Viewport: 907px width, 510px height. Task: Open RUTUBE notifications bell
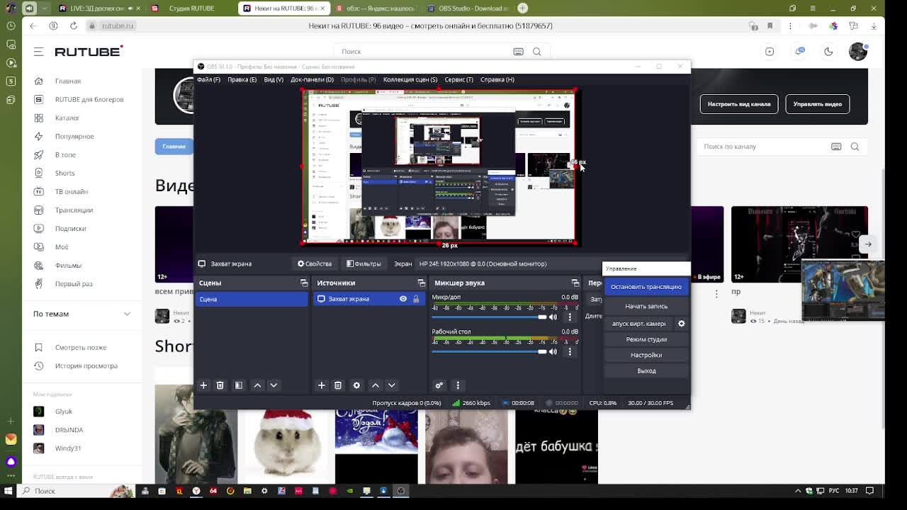point(800,51)
